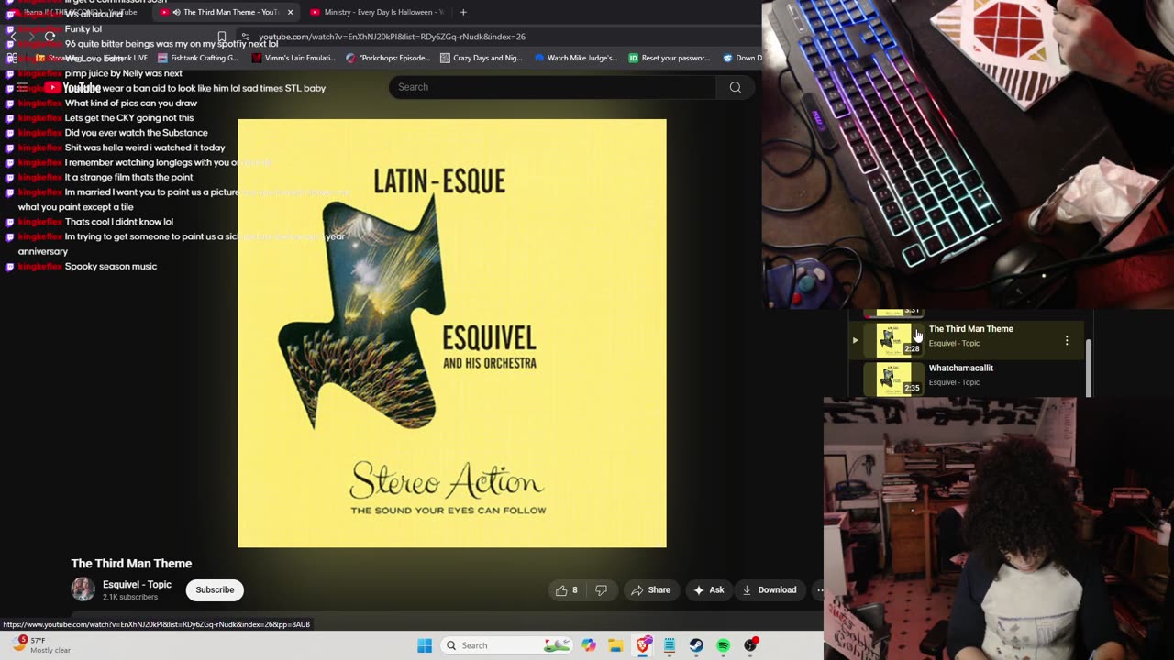
Task: Close The Third Man Theme tab
Action: pos(290,12)
